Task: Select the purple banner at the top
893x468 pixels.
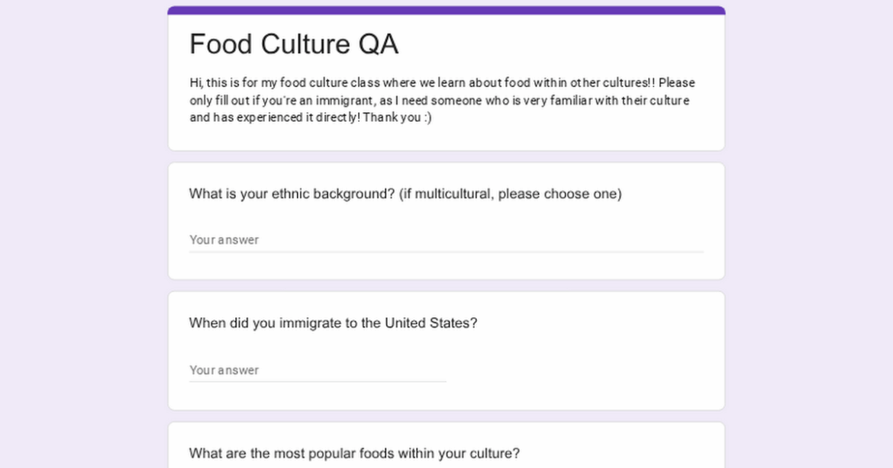Action: click(x=446, y=9)
